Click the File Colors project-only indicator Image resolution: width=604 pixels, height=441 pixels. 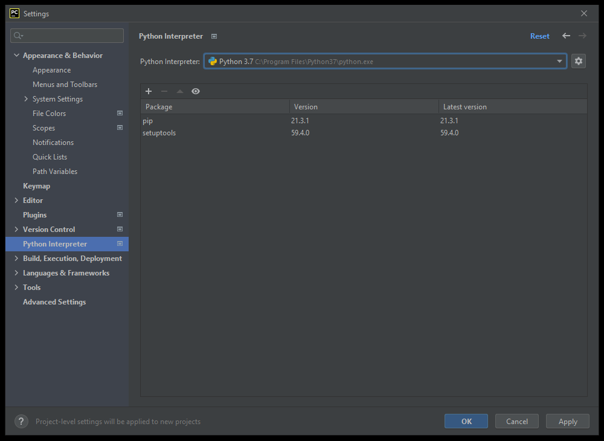[x=120, y=113]
